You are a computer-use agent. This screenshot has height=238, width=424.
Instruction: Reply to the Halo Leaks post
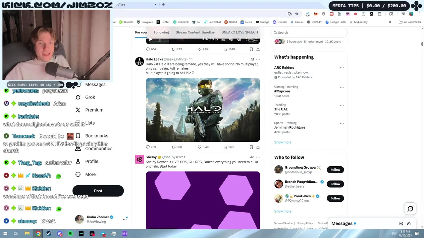pos(151,147)
